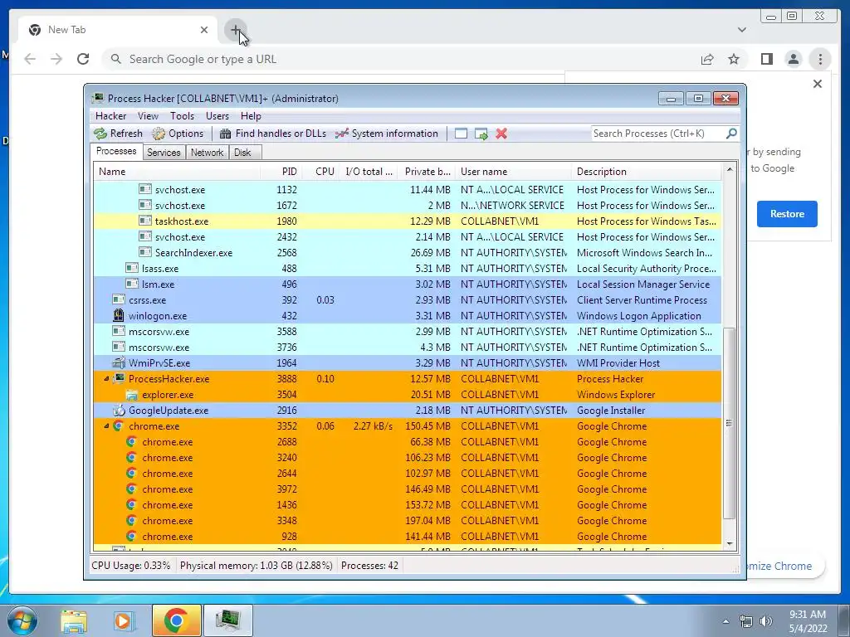Click red X terminate window icon
Viewport: 850px width, 637px height.
[x=501, y=134]
